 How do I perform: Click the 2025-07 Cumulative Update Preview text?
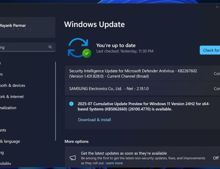[144, 106]
